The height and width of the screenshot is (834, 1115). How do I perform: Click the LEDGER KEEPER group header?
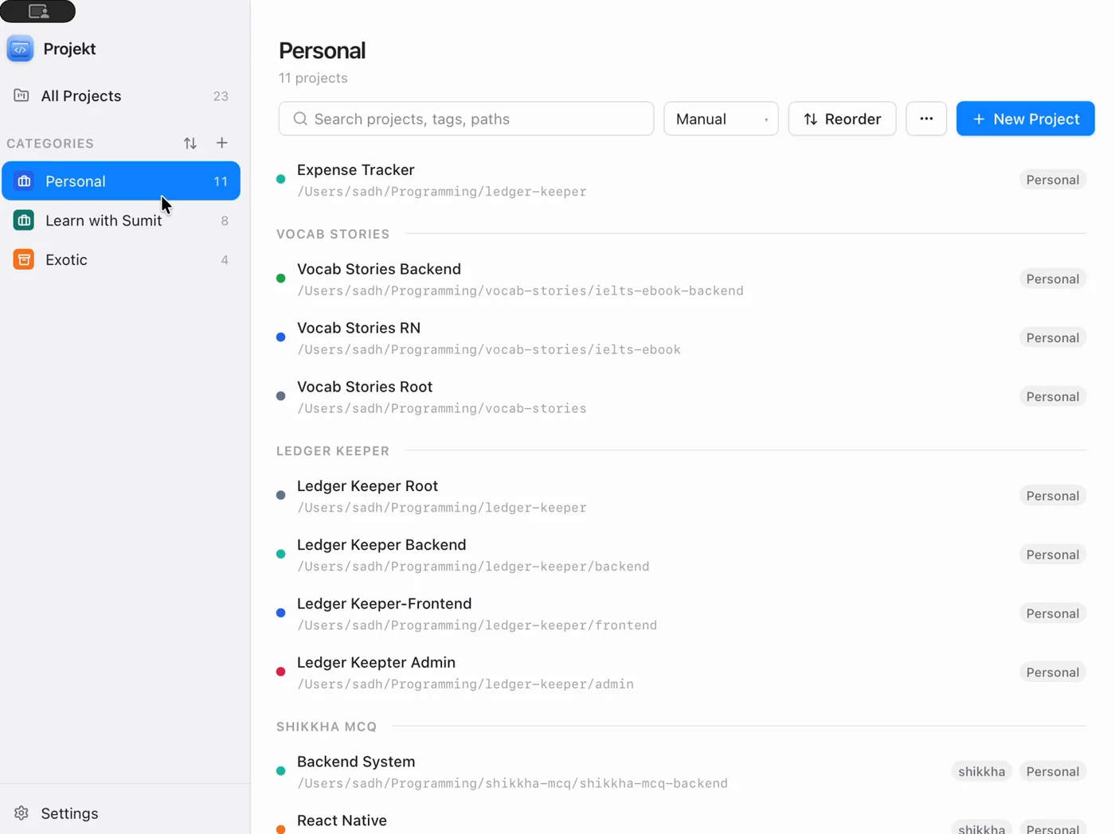(333, 451)
